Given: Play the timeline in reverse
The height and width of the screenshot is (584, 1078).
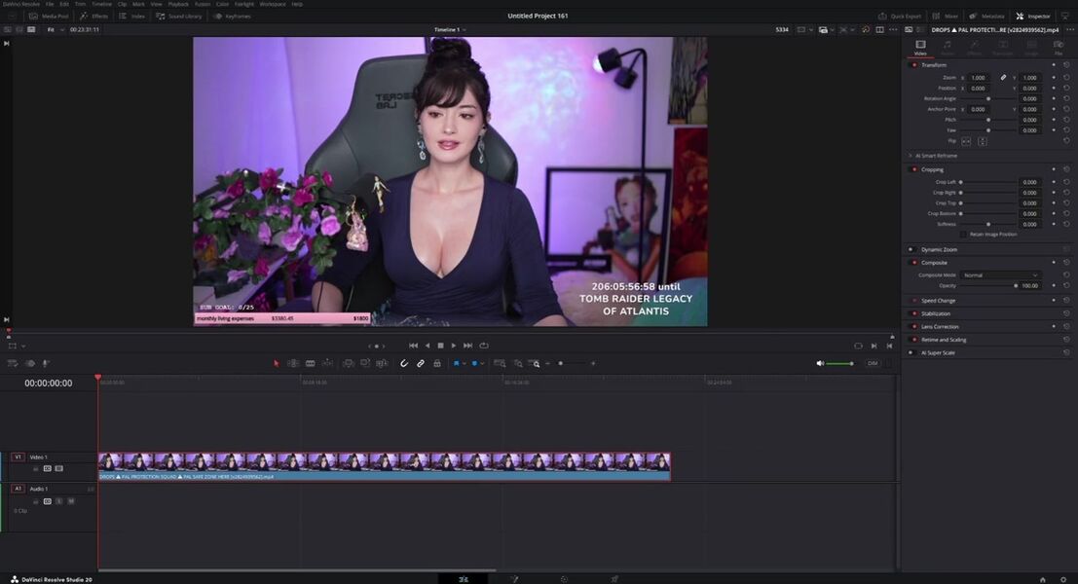Looking at the screenshot, I should click(x=427, y=346).
